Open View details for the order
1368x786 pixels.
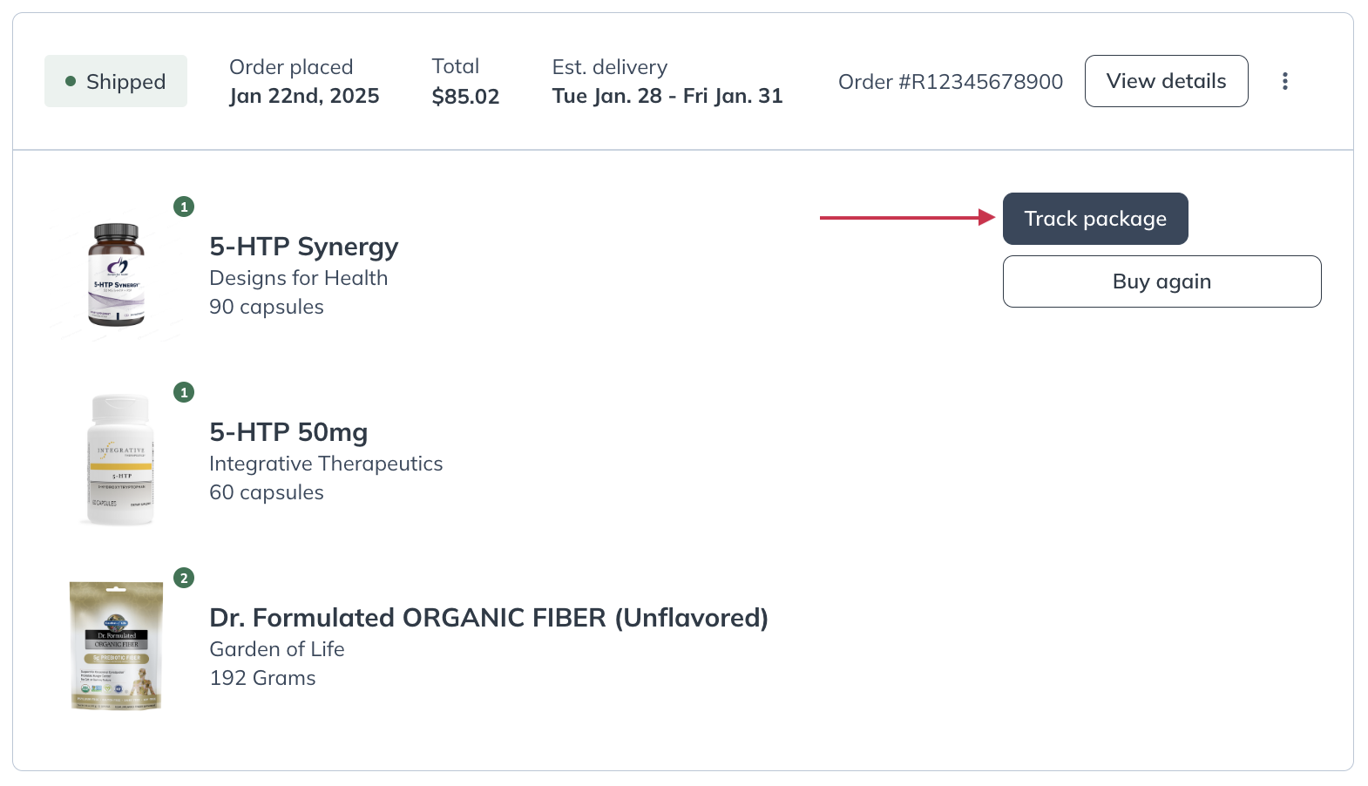tap(1165, 81)
